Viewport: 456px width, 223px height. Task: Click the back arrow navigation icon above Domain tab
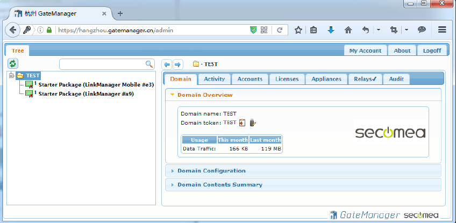point(167,64)
